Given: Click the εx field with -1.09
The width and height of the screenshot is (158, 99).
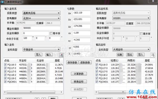Looking at the screenshot, I should click(81, 33).
